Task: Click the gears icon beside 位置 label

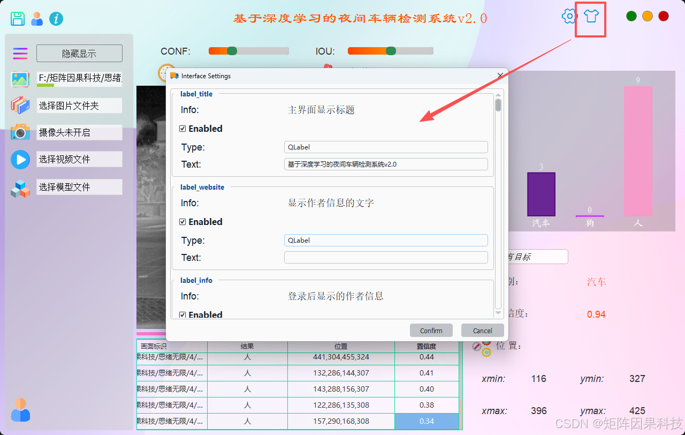Action: pos(482,347)
